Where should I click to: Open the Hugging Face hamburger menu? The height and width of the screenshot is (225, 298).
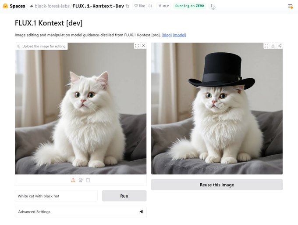click(x=290, y=6)
